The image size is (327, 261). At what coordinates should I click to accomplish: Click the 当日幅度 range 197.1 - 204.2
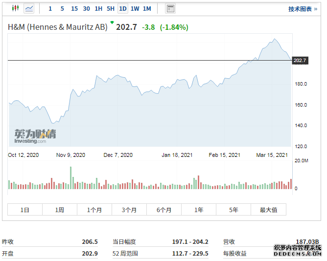click(x=190, y=241)
